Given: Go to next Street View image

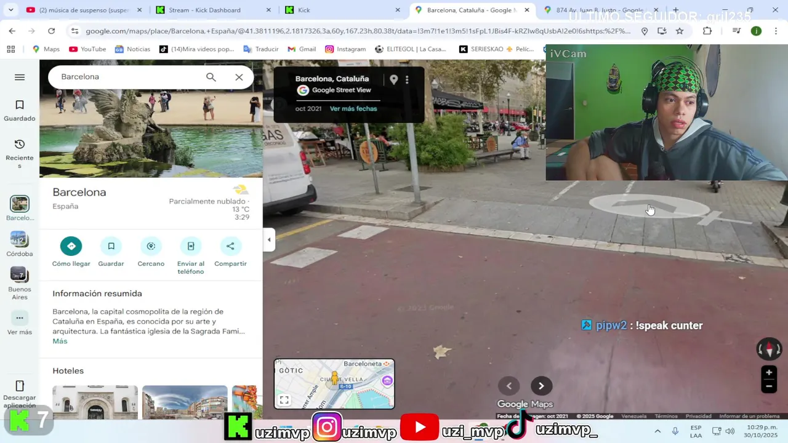Looking at the screenshot, I should pyautogui.click(x=541, y=386).
